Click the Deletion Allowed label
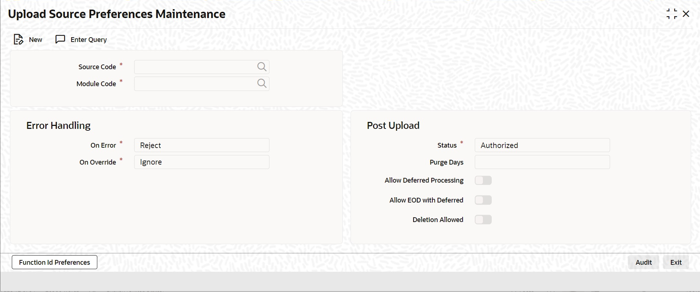 pos(438,220)
